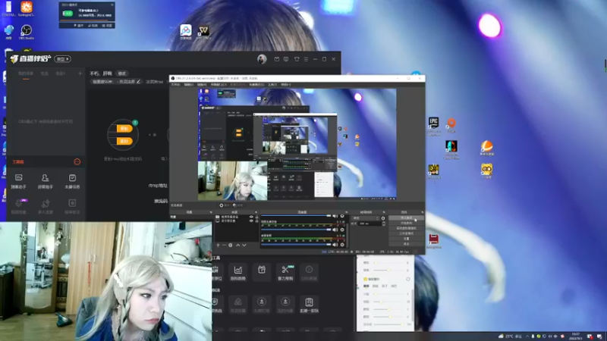Open the message feedback icon in 直播伴侣 title bar
This screenshot has width=607, height=341.
[286, 59]
